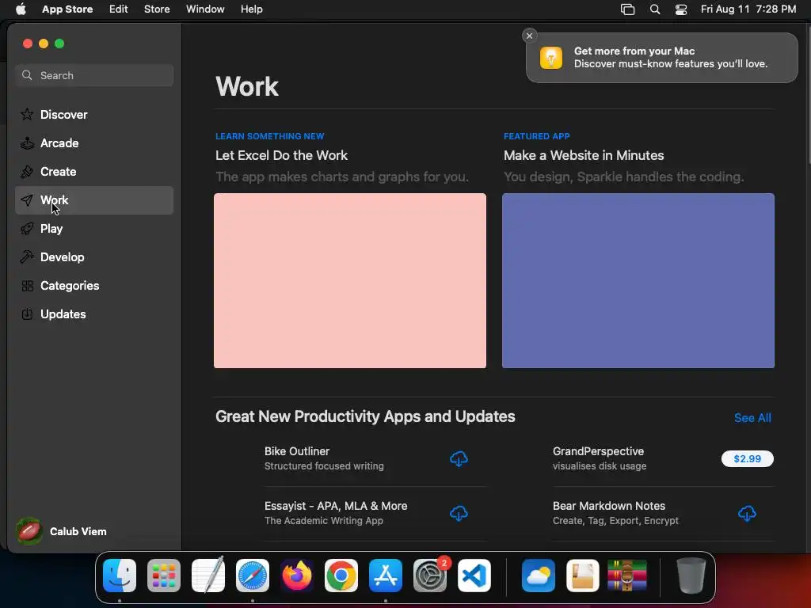Open Control Center in menu bar
Image resolution: width=811 pixels, height=608 pixels.
681,9
